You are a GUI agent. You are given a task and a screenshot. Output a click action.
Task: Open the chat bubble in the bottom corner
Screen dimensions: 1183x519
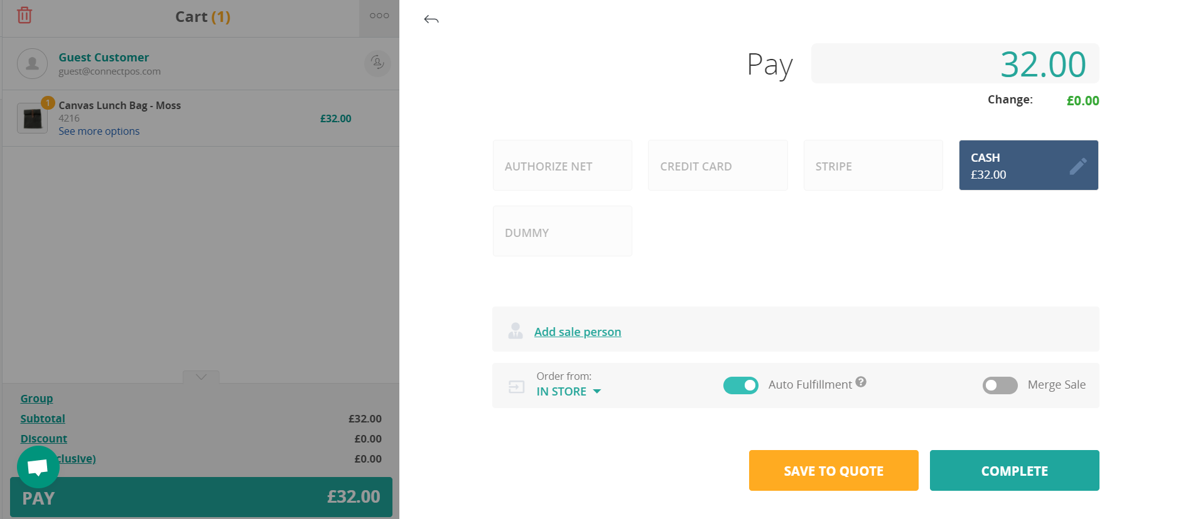38,466
